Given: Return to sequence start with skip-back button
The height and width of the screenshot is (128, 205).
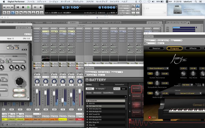Looking at the screenshot, I should pos(18,7).
